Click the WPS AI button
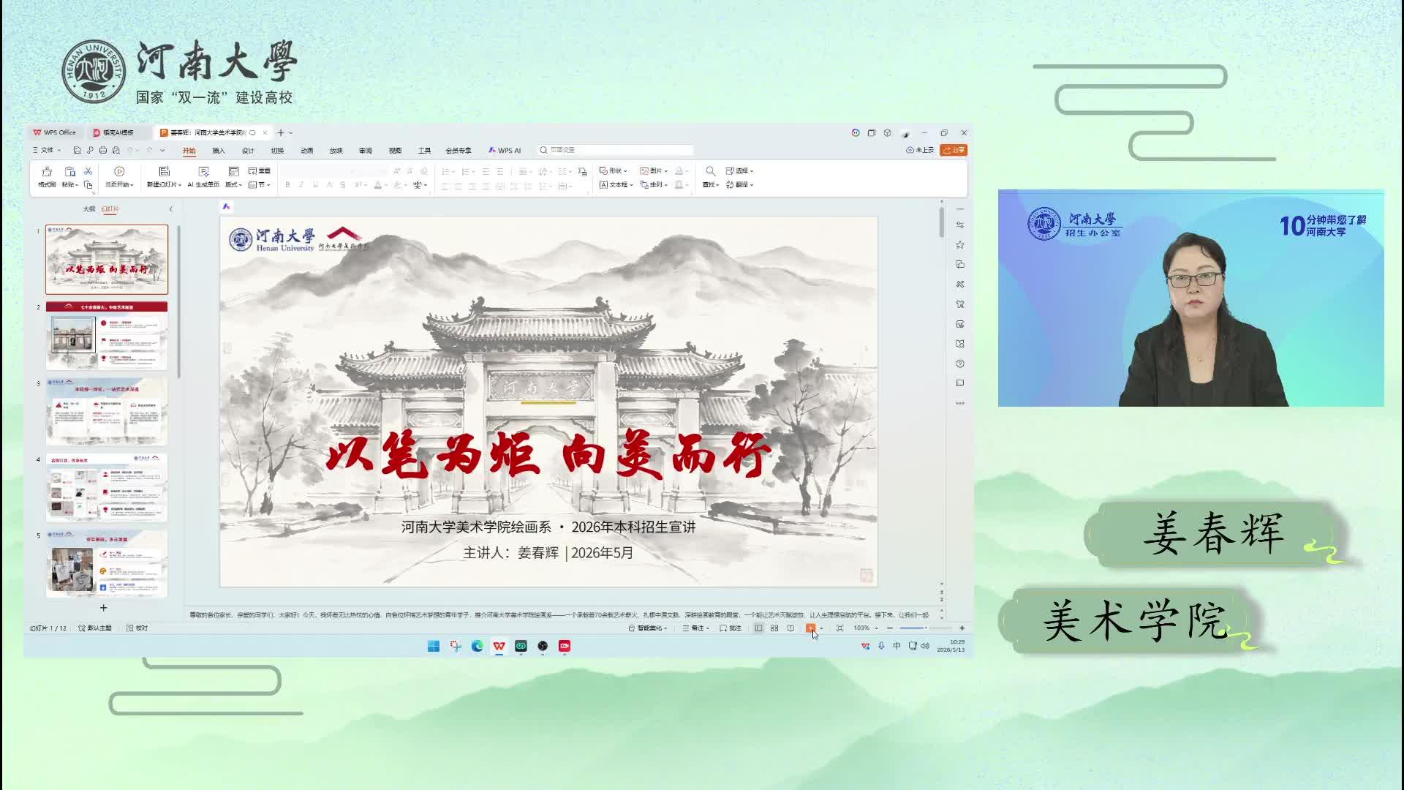 point(505,151)
